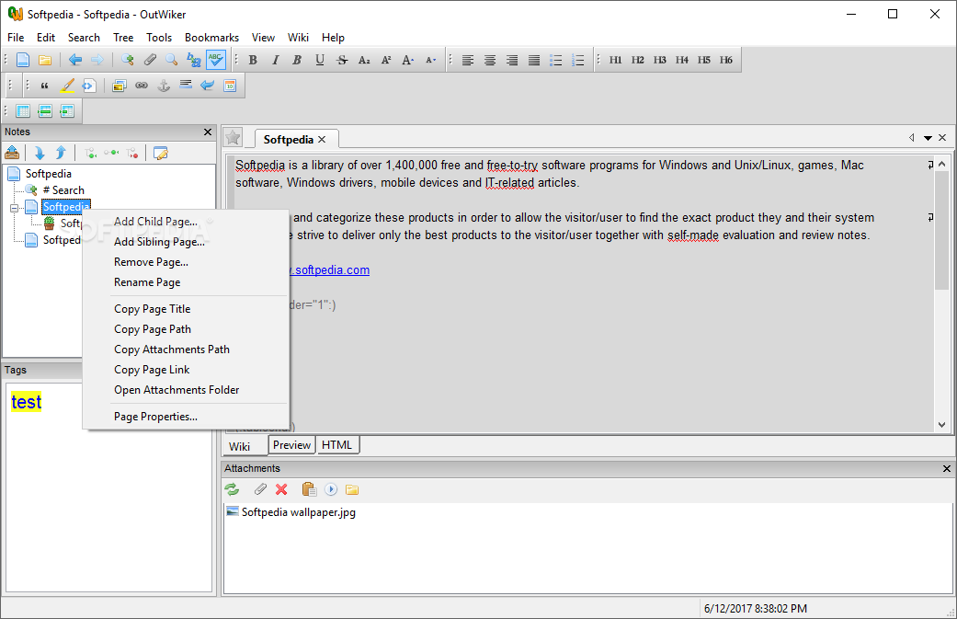The height and width of the screenshot is (619, 957).
Task: Insert a bulleted list
Action: tap(556, 60)
